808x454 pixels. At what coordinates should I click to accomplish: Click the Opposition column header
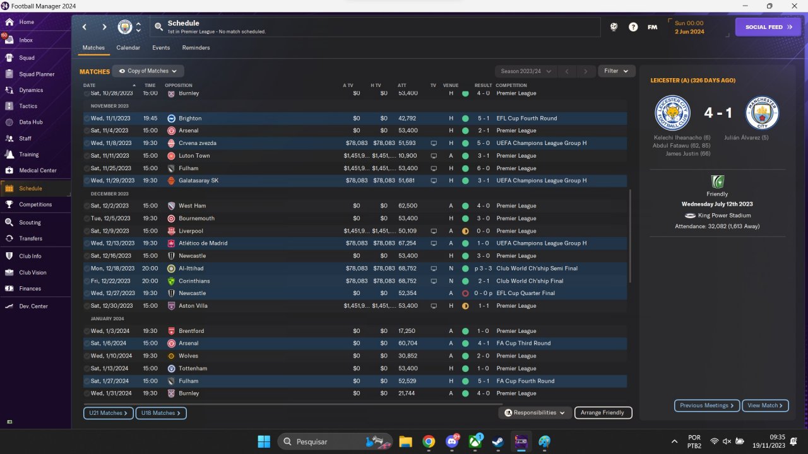(179, 85)
